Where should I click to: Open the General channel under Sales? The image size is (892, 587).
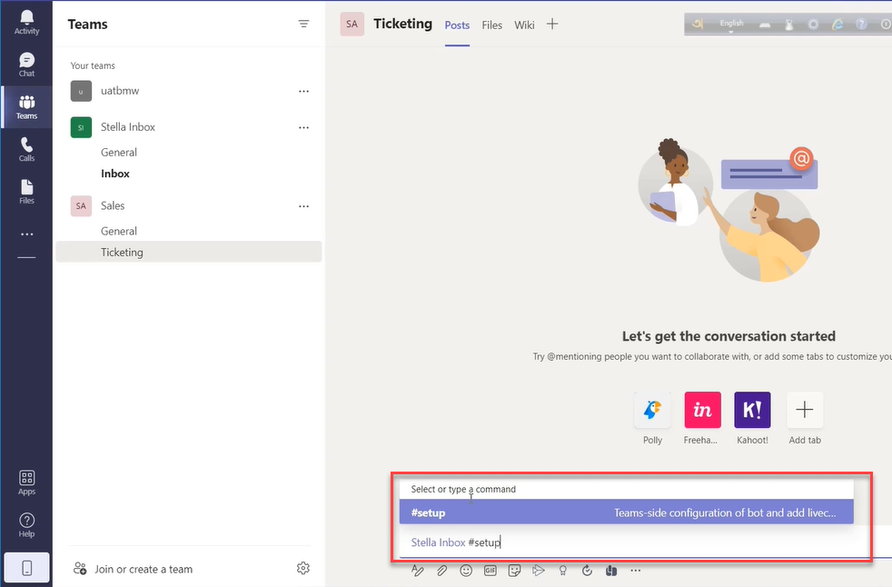[119, 231]
